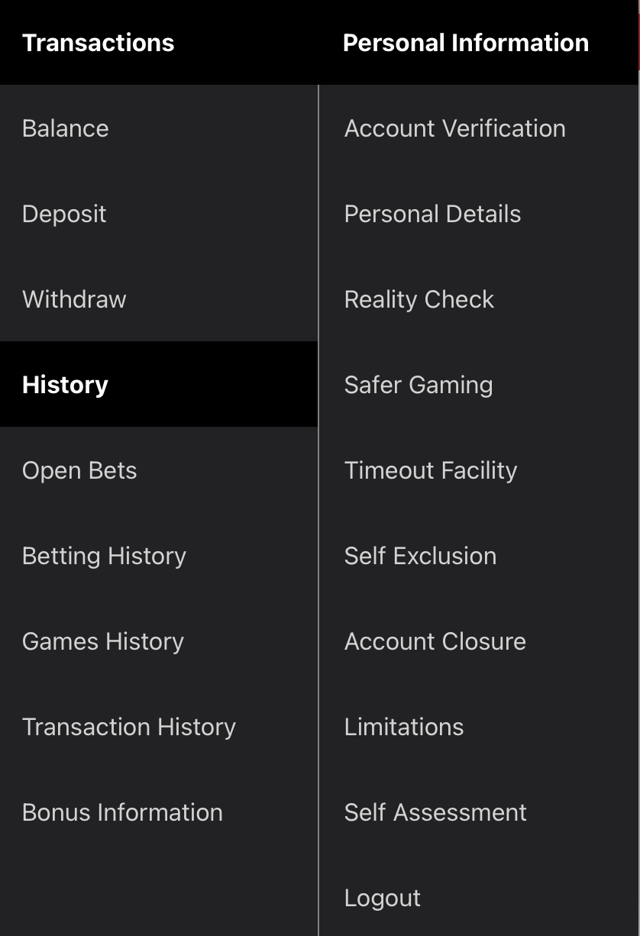Image resolution: width=640 pixels, height=936 pixels.
Task: Open Reality Check settings
Action: coord(480,299)
